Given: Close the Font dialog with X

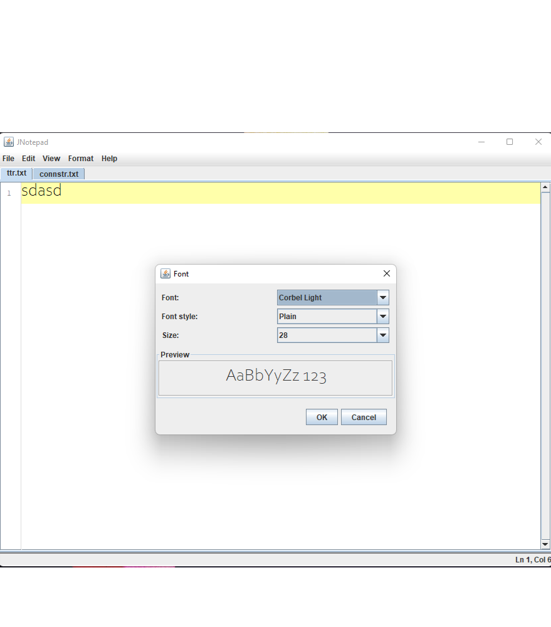Looking at the screenshot, I should point(386,274).
